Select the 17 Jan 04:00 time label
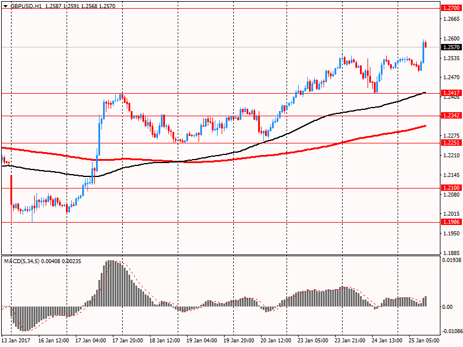This screenshot has height=347, width=463. coord(91,340)
